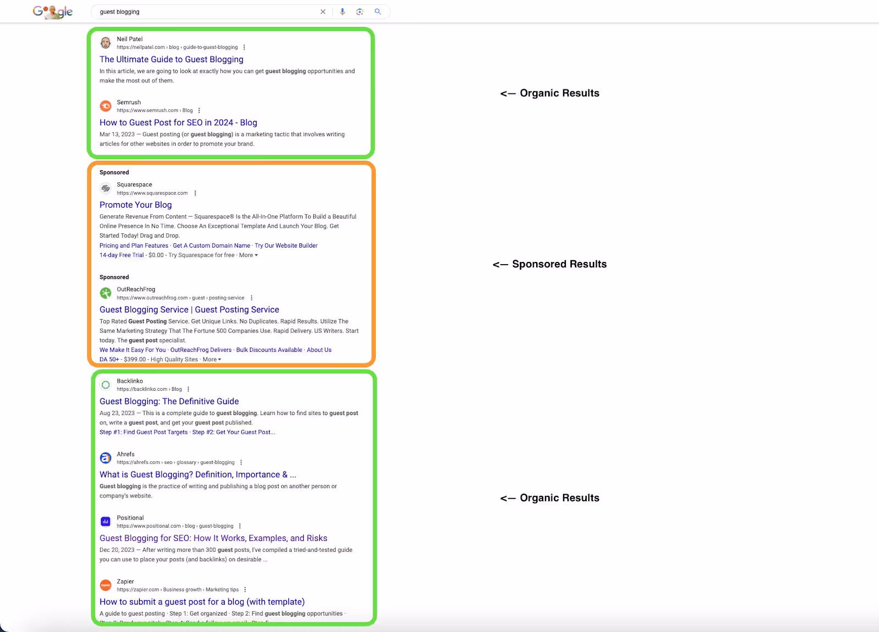Open 'The Ultimate Guide to Guest Blogging'
The height and width of the screenshot is (632, 879).
click(171, 59)
